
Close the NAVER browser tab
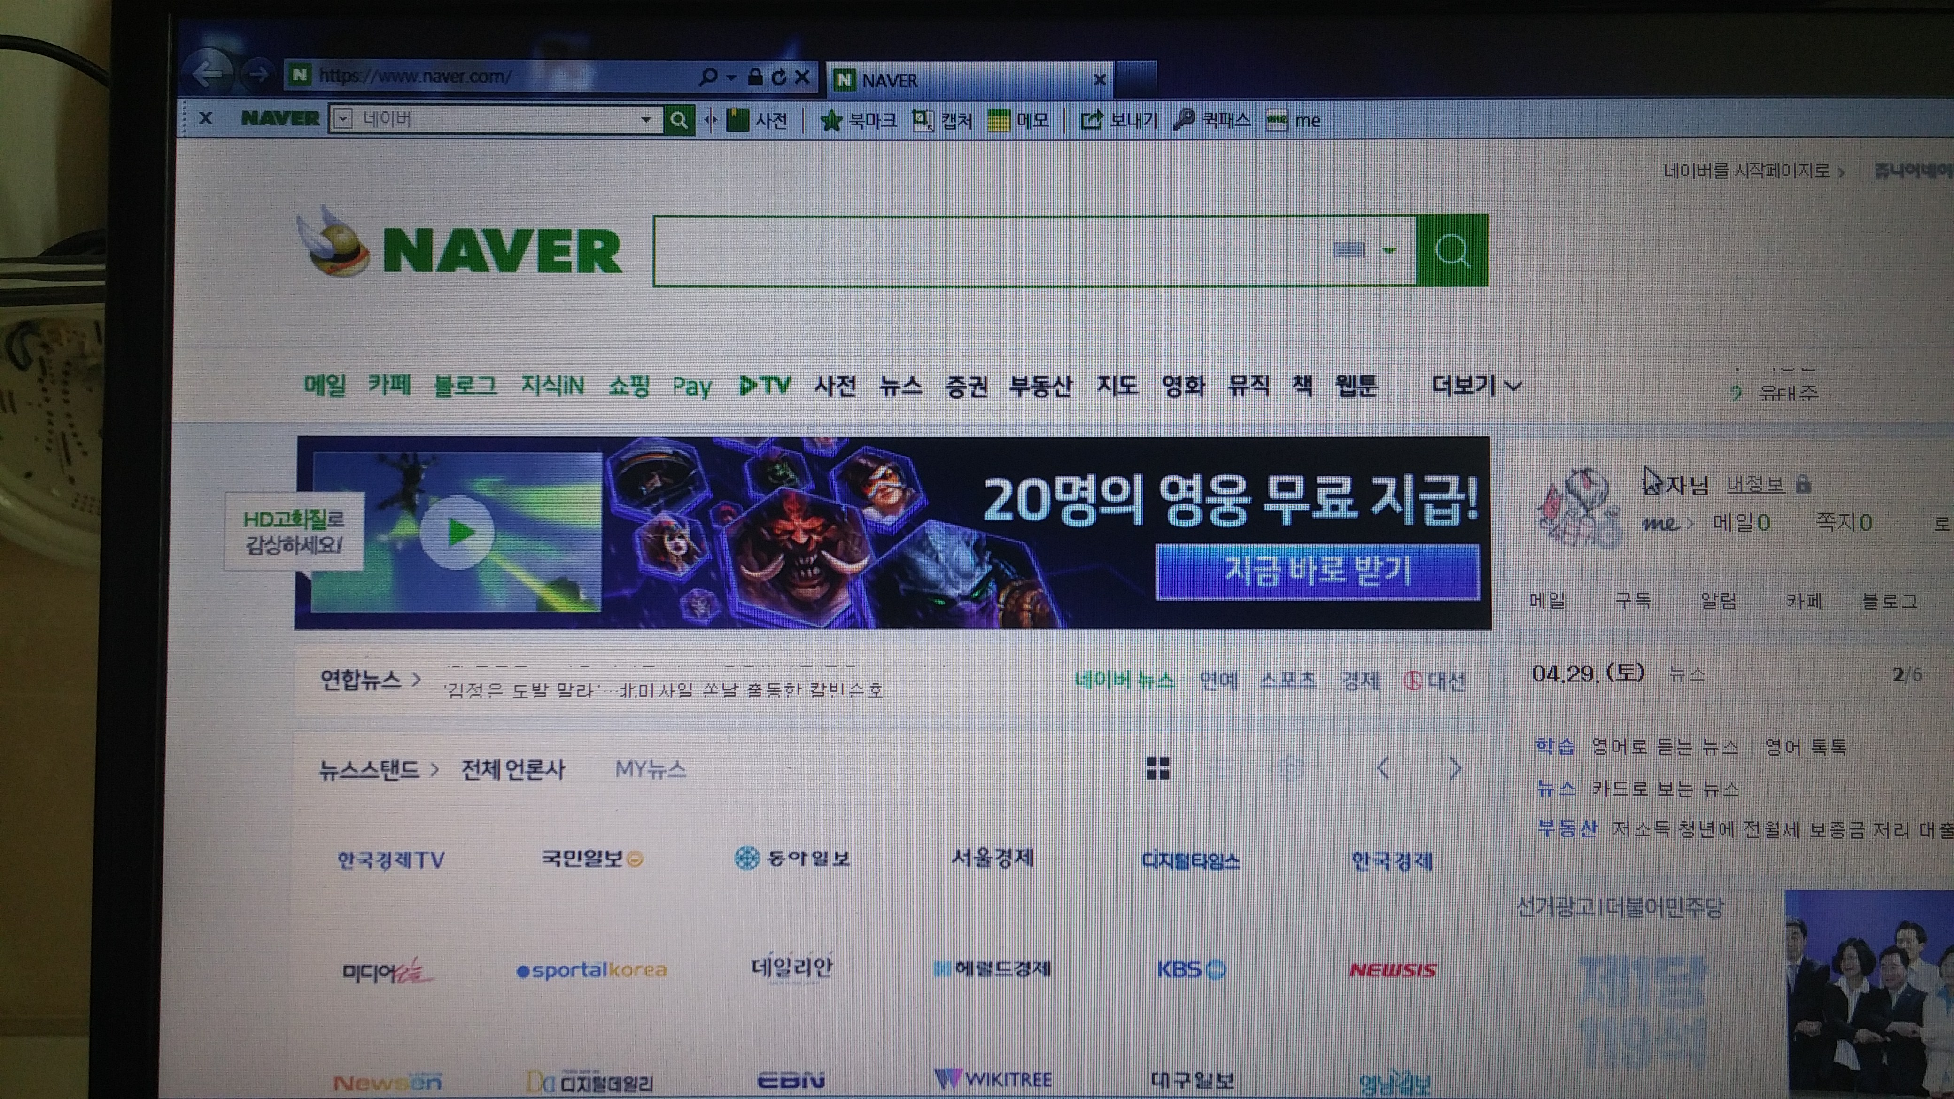tap(1099, 79)
